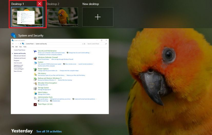Open the View menu in Control Panel preview
The height and width of the screenshot is (135, 212).
tap(21, 47)
